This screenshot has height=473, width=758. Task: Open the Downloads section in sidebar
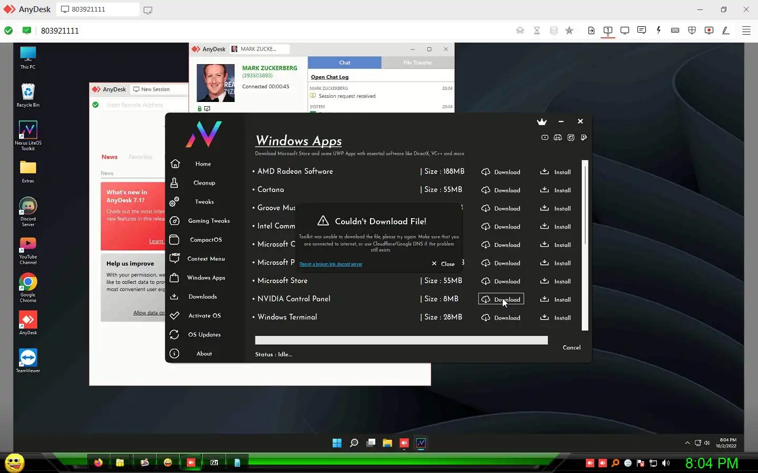coord(202,296)
